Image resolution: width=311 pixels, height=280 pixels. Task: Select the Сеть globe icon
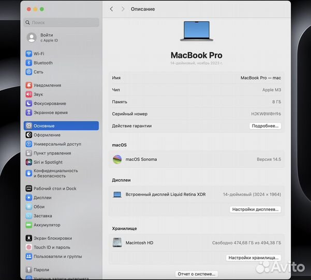click(x=29, y=72)
